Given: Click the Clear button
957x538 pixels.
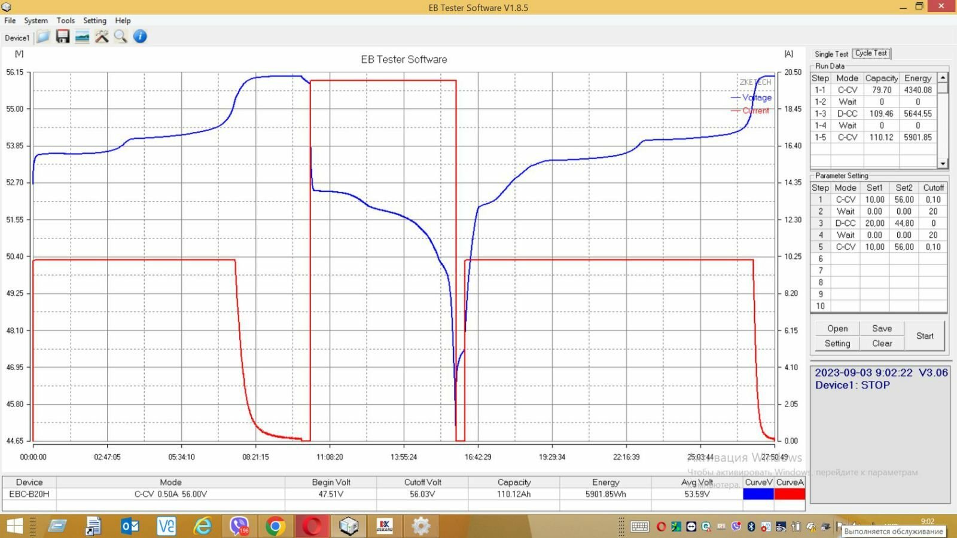Looking at the screenshot, I should (882, 343).
